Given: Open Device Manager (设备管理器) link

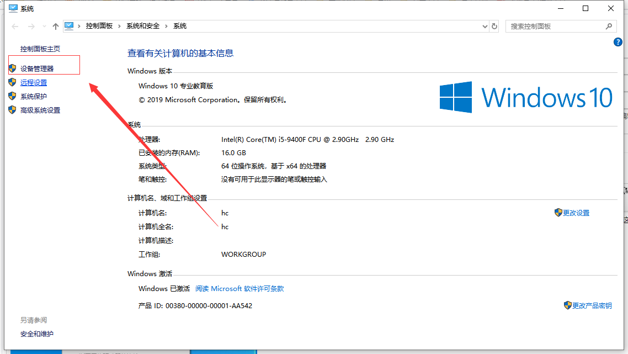Looking at the screenshot, I should [x=37, y=68].
